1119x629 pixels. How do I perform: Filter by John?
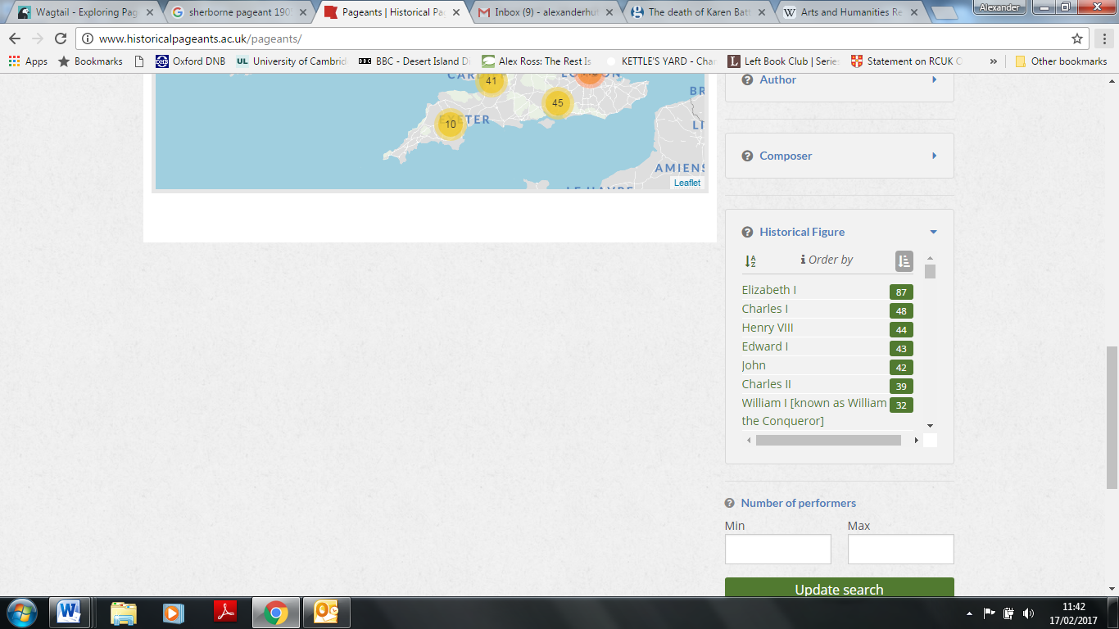(754, 365)
